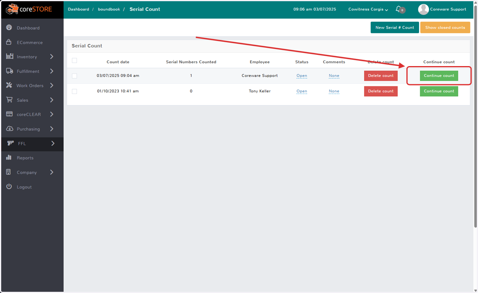
Task: Expand the Fulfillment submenu arrow
Action: point(52,71)
